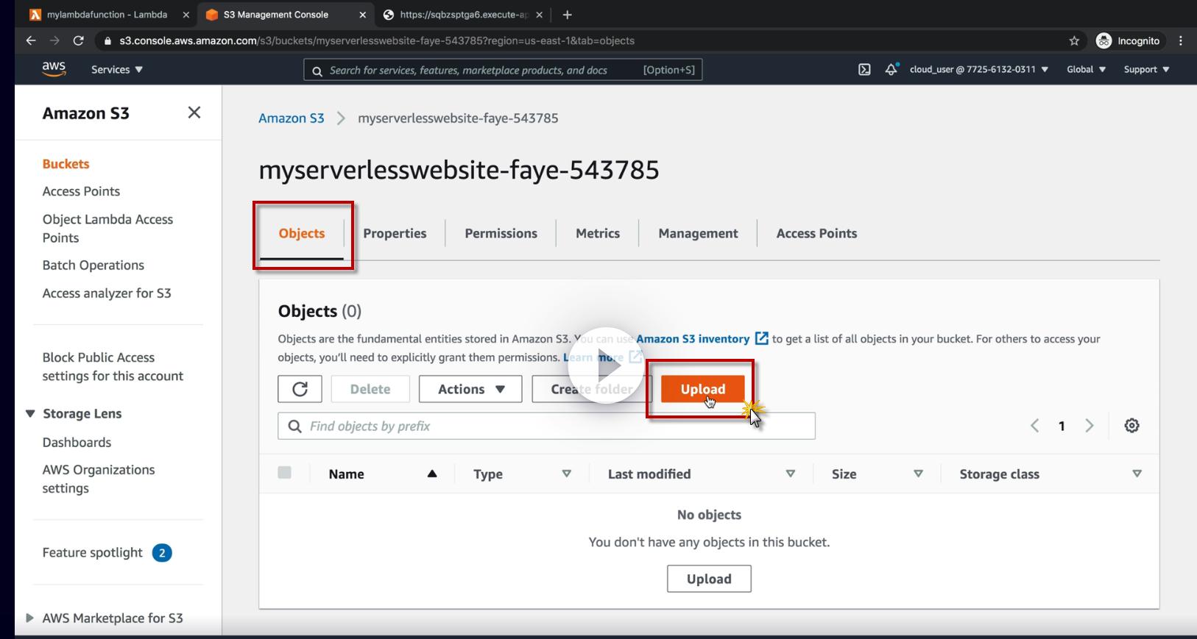Open the table preferences gear icon
The width and height of the screenshot is (1197, 639).
click(x=1131, y=426)
